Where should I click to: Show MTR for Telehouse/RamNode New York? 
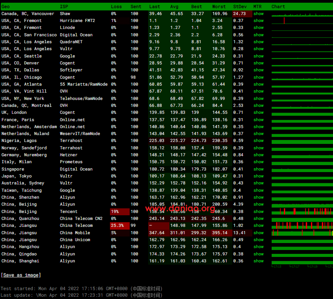coord(259,98)
